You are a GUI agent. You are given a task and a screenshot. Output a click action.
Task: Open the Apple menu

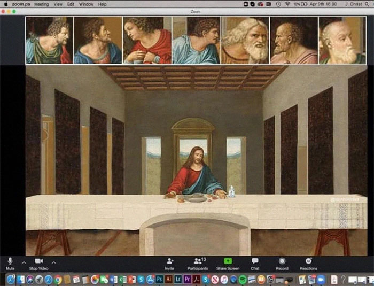(6, 4)
